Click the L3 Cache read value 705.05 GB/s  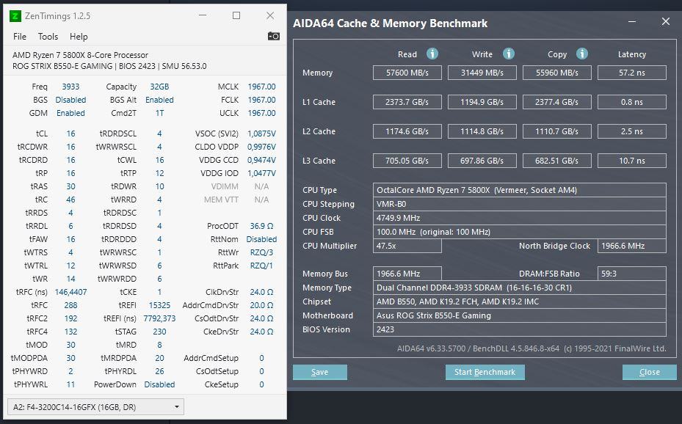click(x=407, y=161)
